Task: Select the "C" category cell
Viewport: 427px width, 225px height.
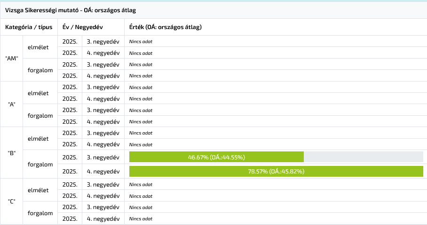Action: [x=12, y=201]
